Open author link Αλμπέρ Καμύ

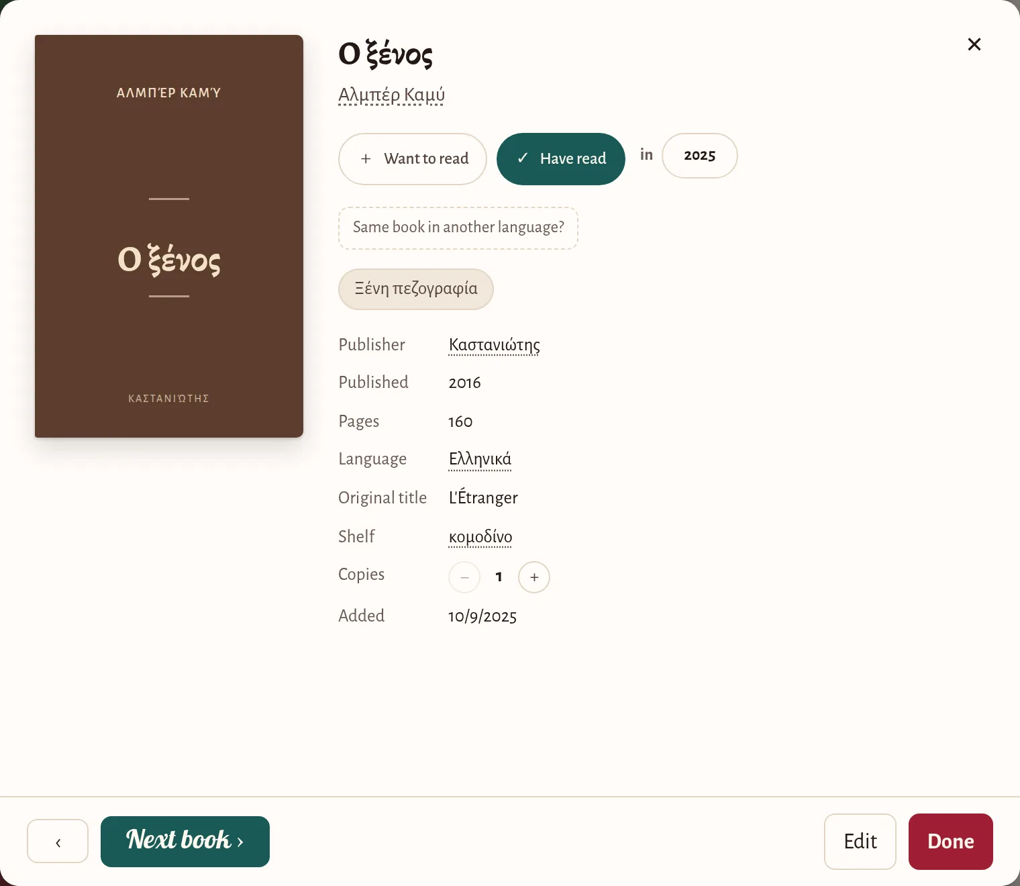click(x=392, y=95)
